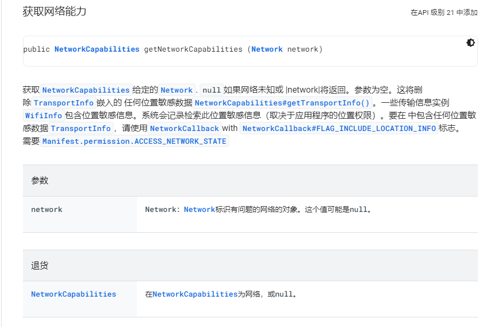Image resolution: width=496 pixels, height=327 pixels.
Task: Click the 获取网络能力 section heading
Action: click(x=54, y=12)
